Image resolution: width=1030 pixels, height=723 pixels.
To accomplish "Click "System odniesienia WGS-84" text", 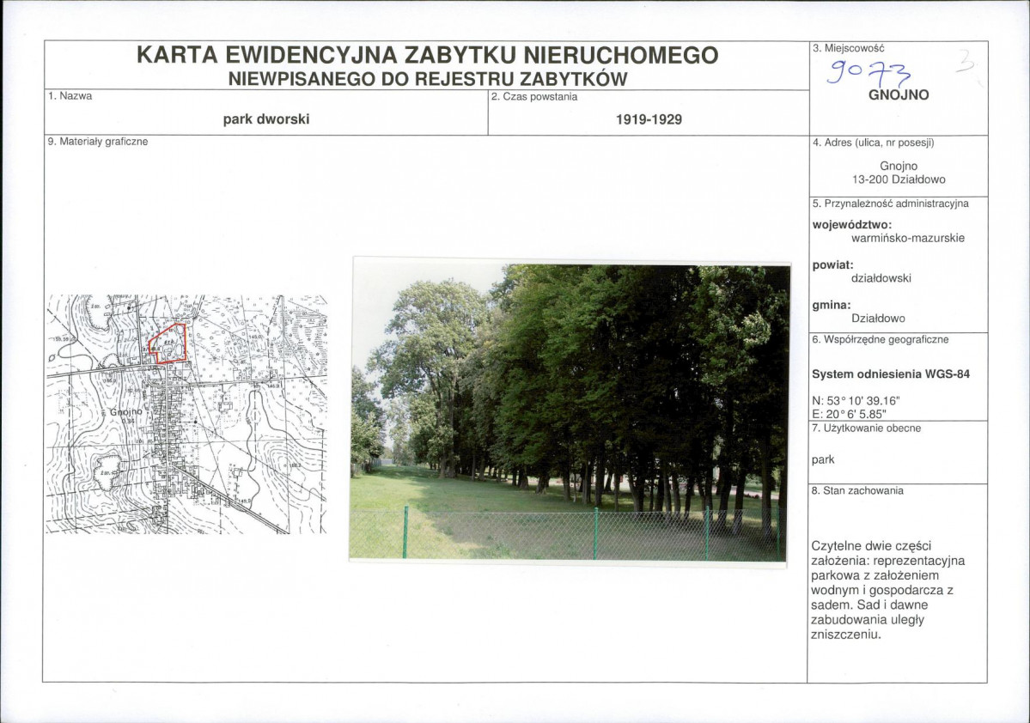I will (x=891, y=374).
